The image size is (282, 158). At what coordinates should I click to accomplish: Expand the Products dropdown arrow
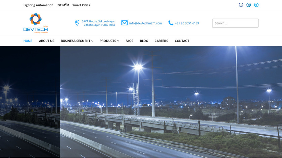click(118, 41)
